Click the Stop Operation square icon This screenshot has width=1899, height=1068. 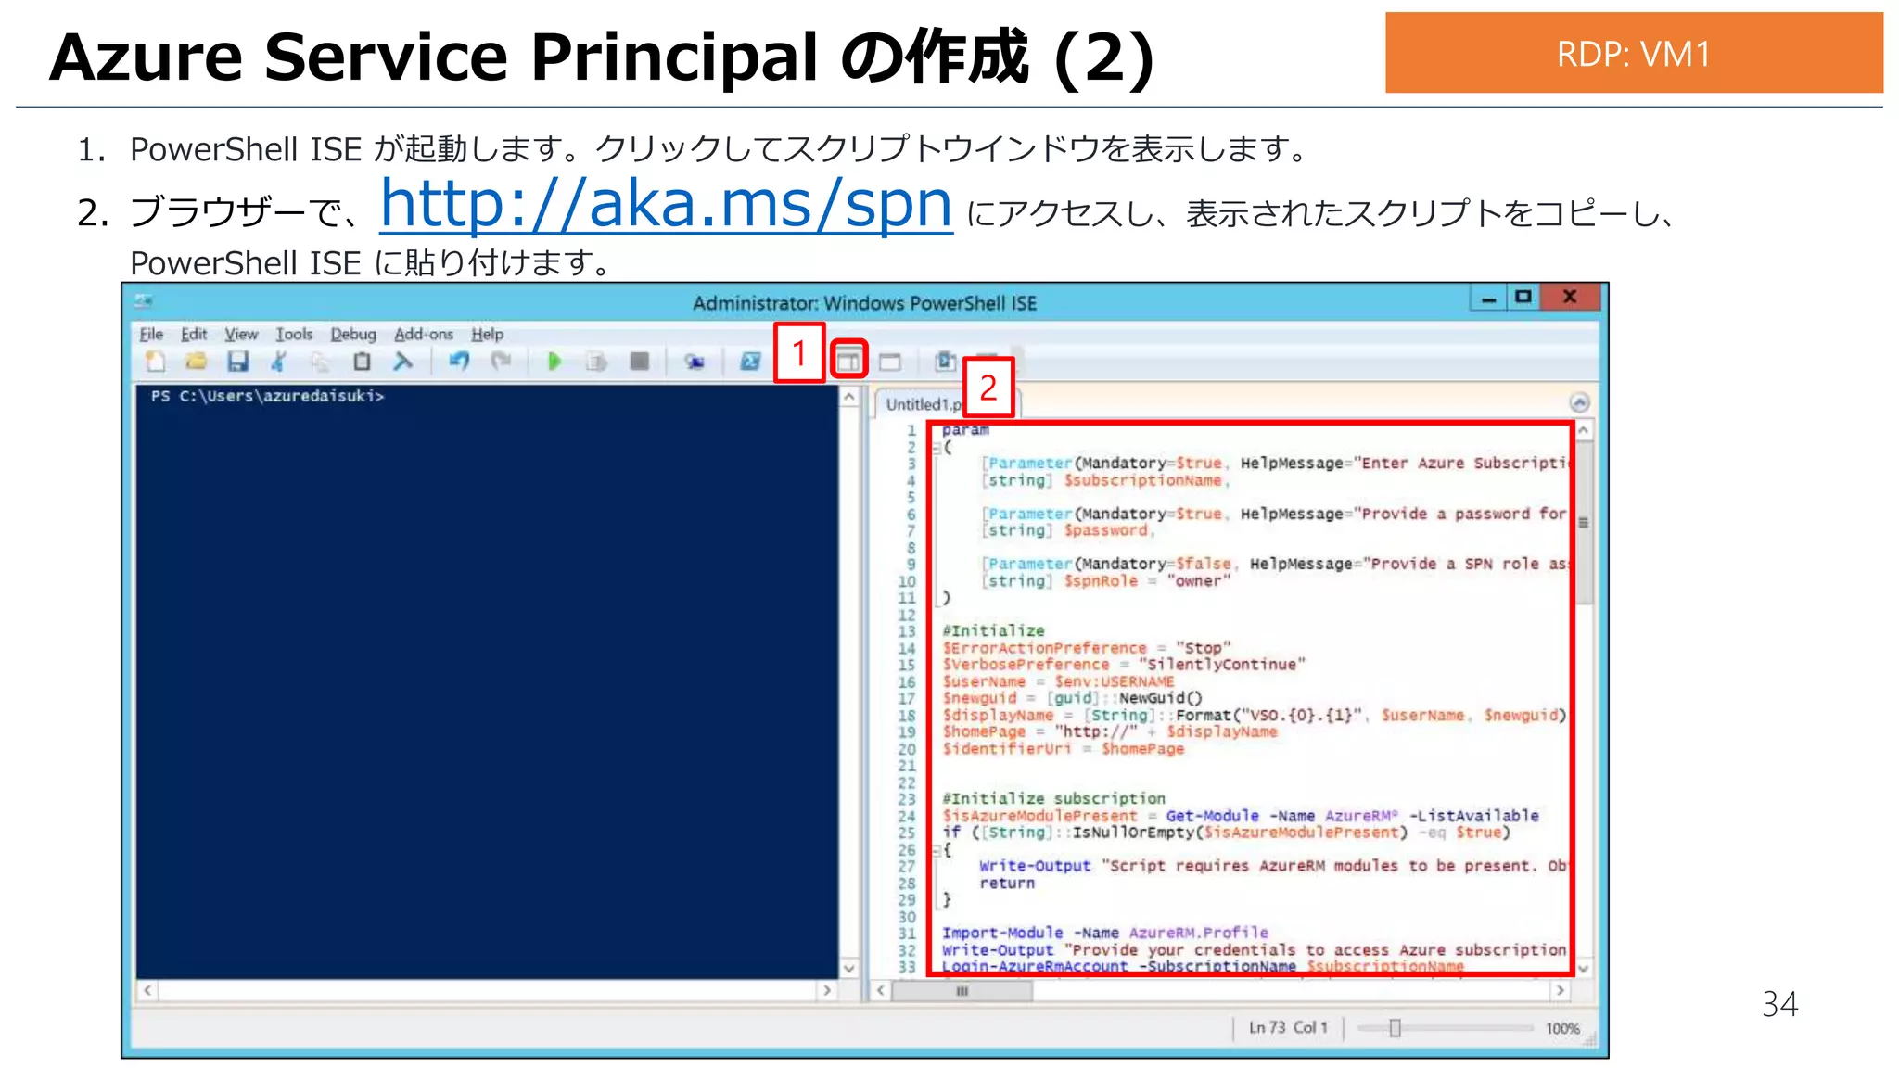[x=639, y=362]
